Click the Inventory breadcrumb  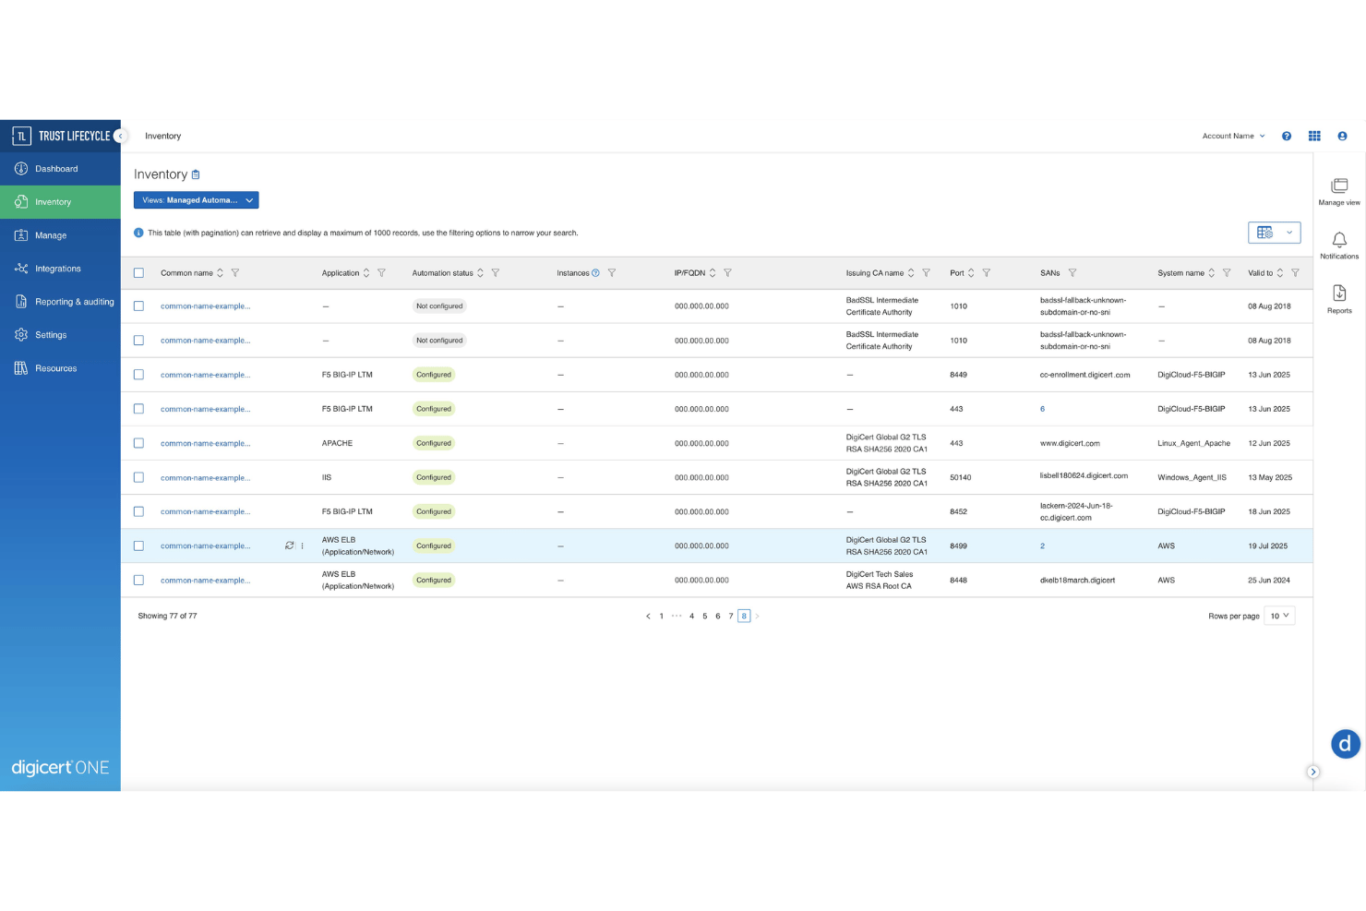pyautogui.click(x=162, y=136)
